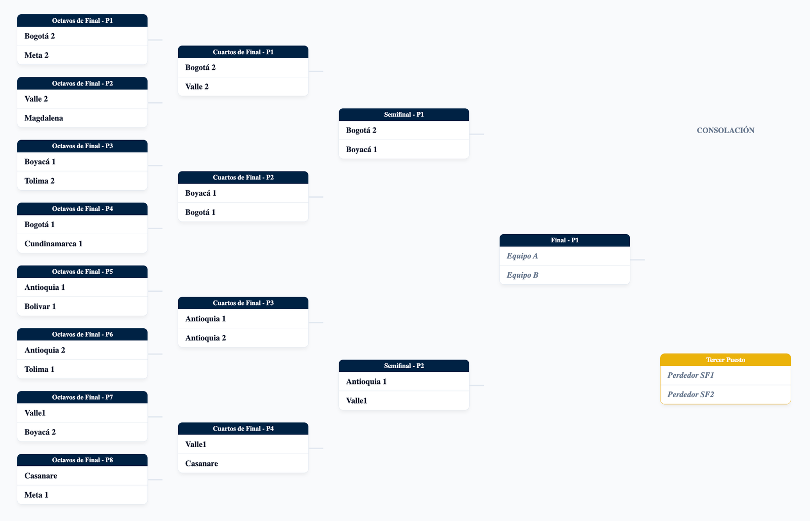
Task: Select Meta 1 in Octavos P8
Action: tap(82, 495)
